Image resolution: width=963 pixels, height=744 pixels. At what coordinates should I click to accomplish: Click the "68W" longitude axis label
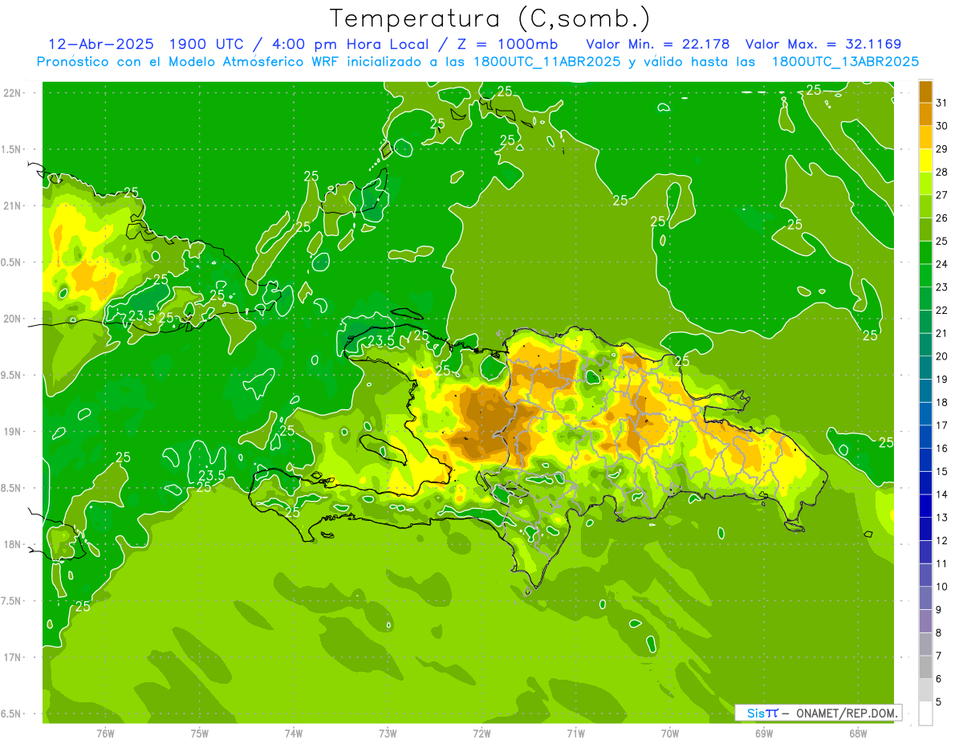pos(858,734)
